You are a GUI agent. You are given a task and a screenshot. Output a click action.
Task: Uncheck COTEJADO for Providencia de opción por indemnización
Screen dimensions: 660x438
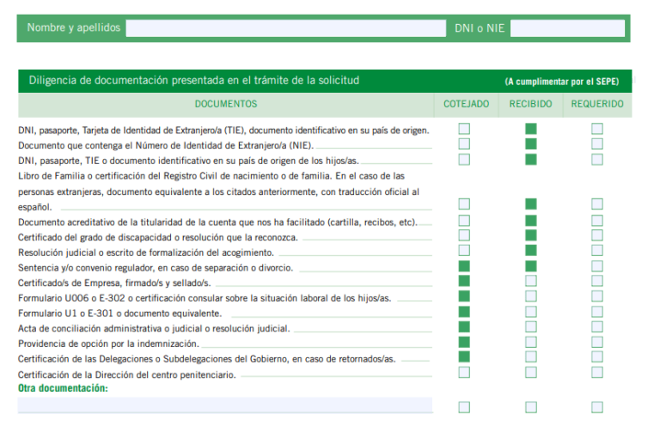click(x=464, y=342)
